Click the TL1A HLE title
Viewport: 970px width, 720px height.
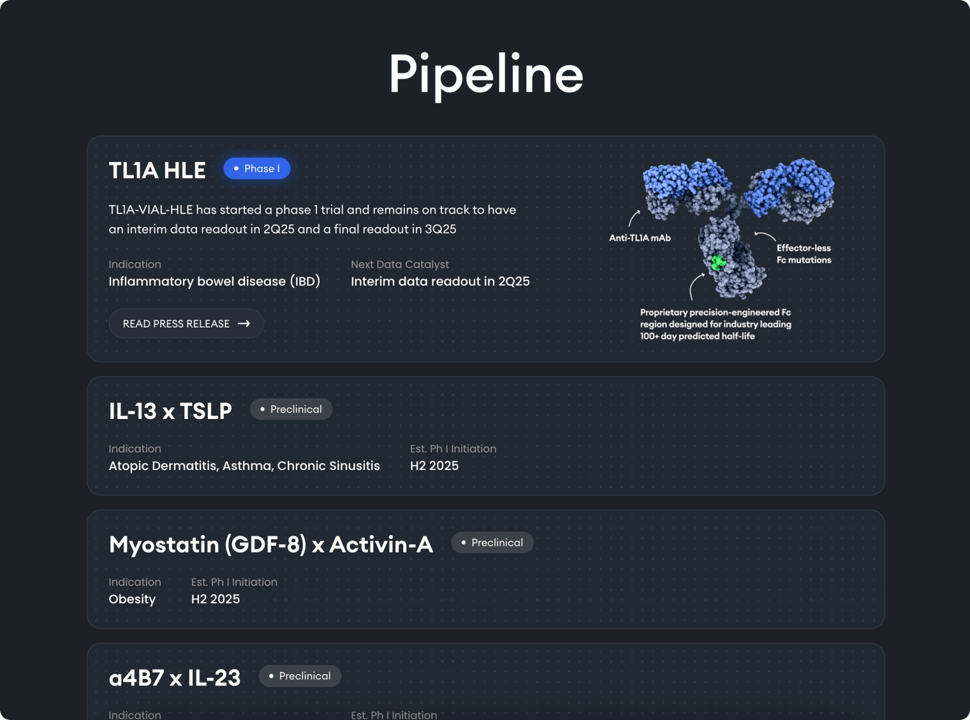pos(157,171)
